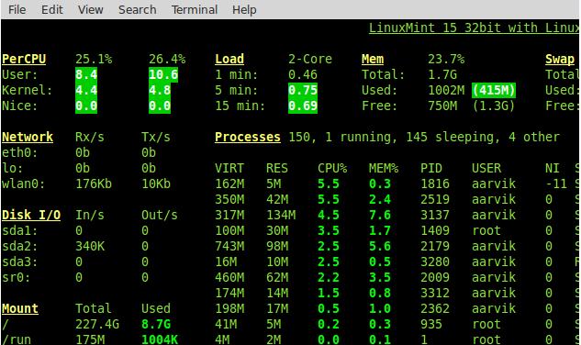Click the Network section heading
Screen dimensions: 581x345
pos(28,137)
